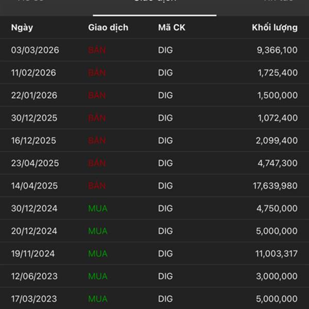Screen dimensions: 309x309
Task: Select the BÁN label dated 11/02/2026
Action: [97, 73]
